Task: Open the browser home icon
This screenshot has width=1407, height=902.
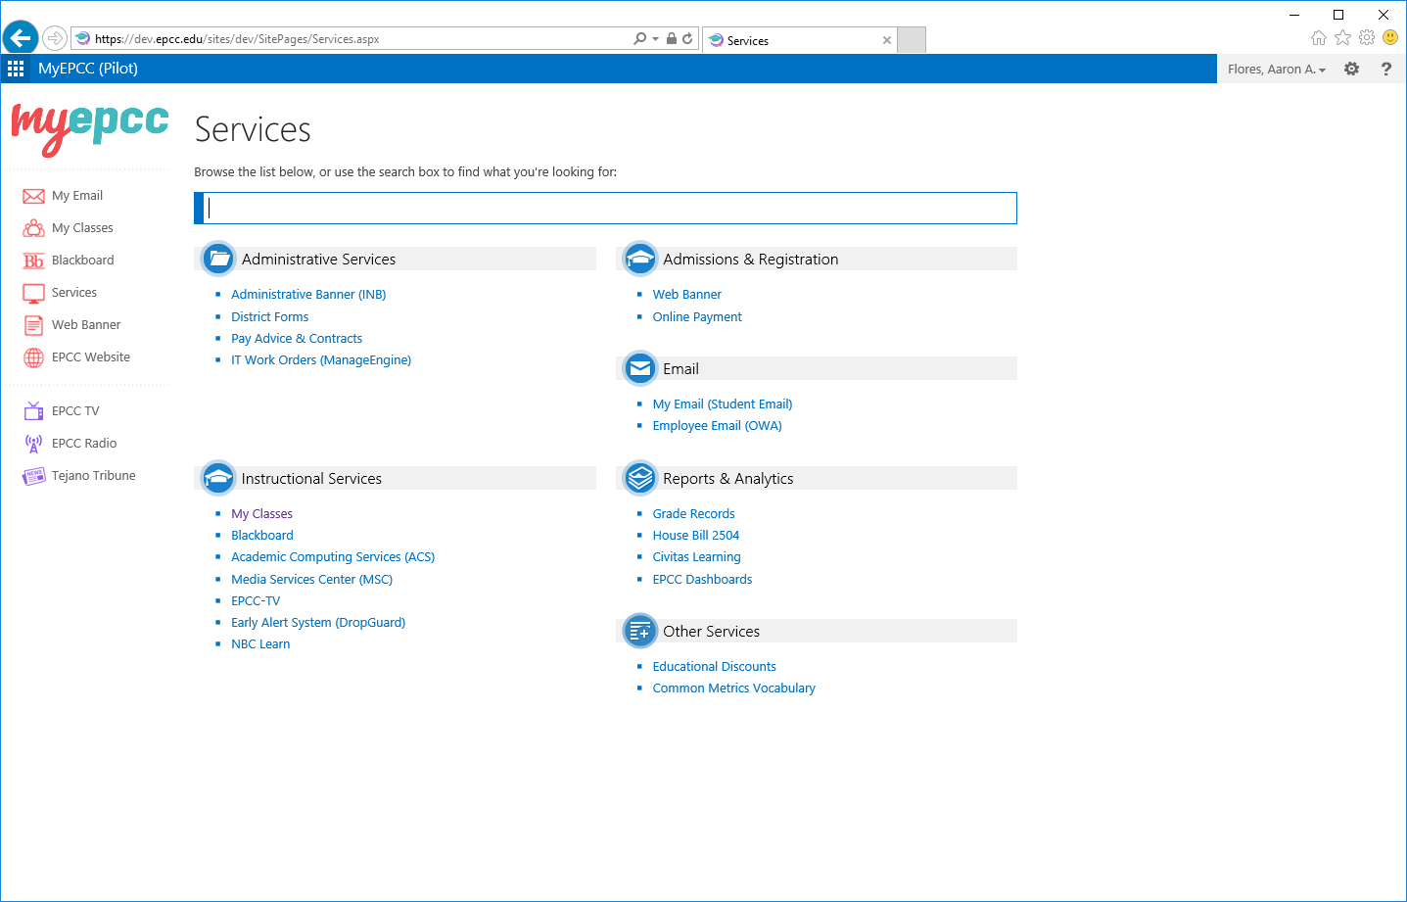Action: coord(1319,37)
